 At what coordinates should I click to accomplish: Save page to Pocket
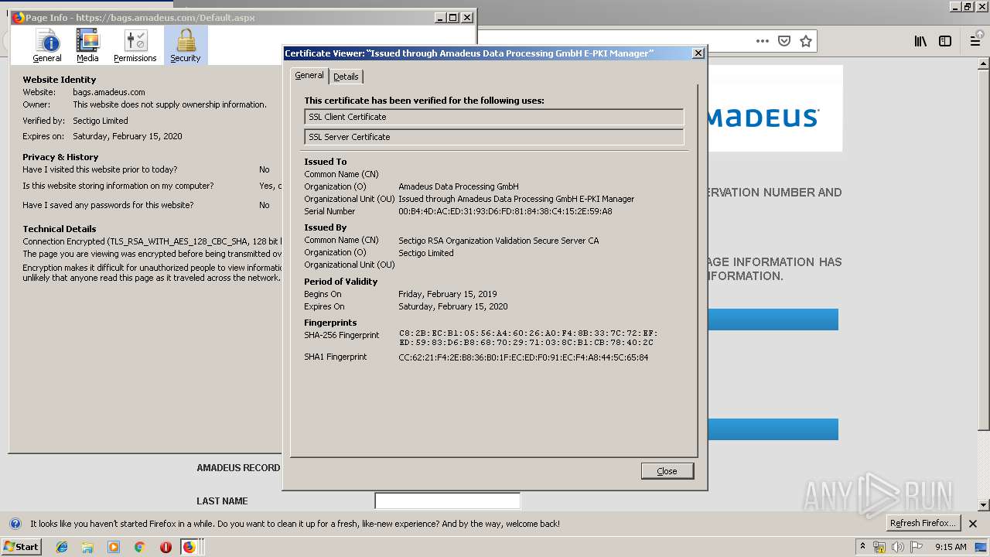[x=784, y=41]
